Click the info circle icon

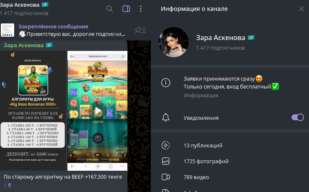[x=166, y=83]
